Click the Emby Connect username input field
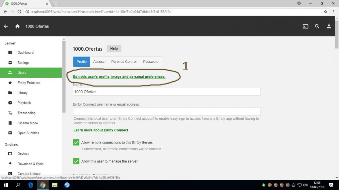 coord(167,111)
